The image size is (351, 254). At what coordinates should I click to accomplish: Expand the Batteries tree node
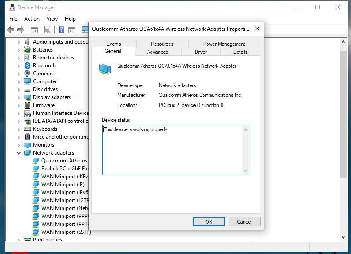tap(19, 50)
